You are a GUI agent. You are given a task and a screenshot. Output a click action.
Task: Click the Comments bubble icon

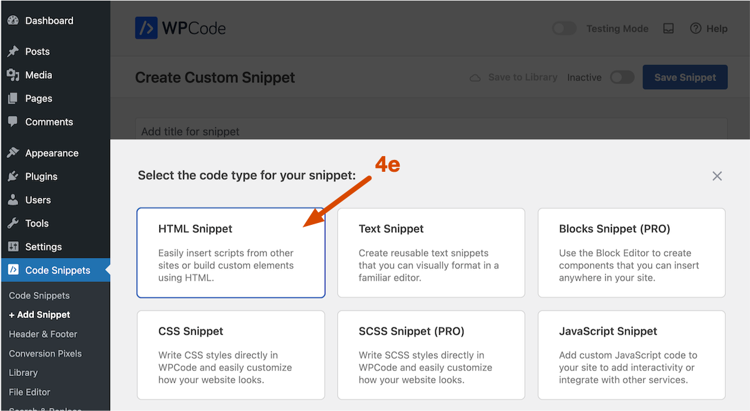(x=13, y=122)
